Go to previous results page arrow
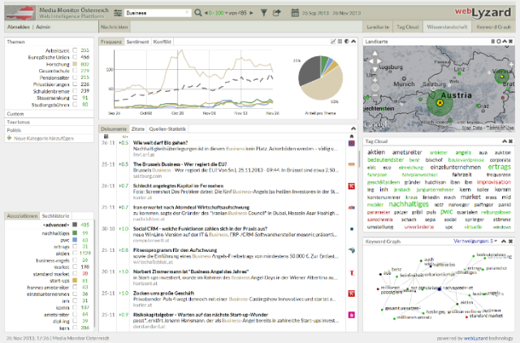The image size is (520, 343). [206, 13]
